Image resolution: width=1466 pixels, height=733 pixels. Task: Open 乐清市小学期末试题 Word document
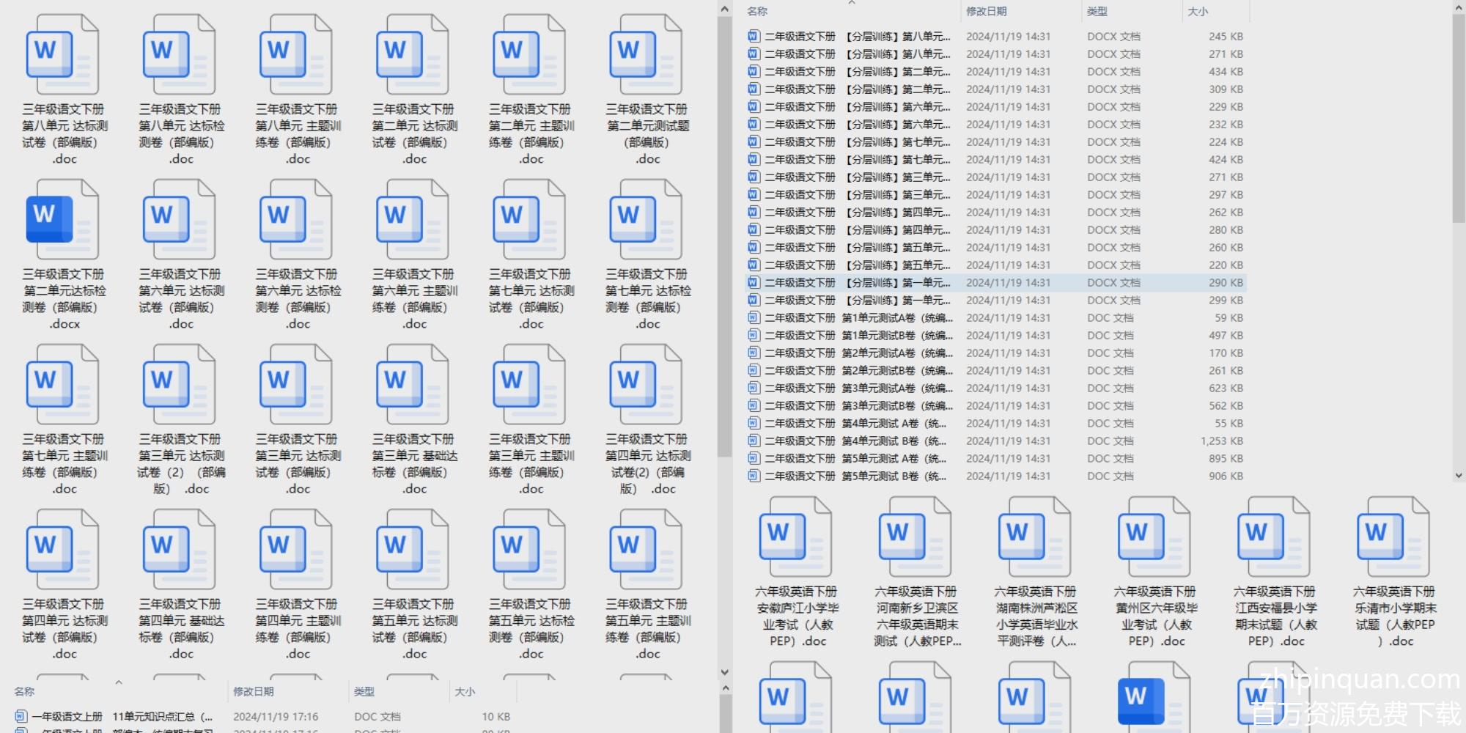click(x=1393, y=537)
